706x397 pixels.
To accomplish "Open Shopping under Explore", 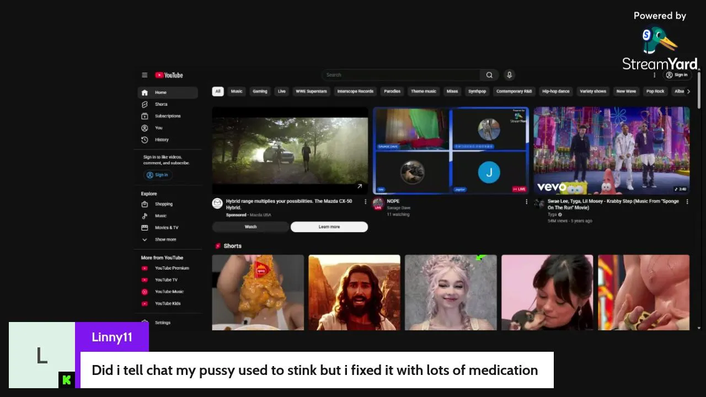I will (168, 204).
